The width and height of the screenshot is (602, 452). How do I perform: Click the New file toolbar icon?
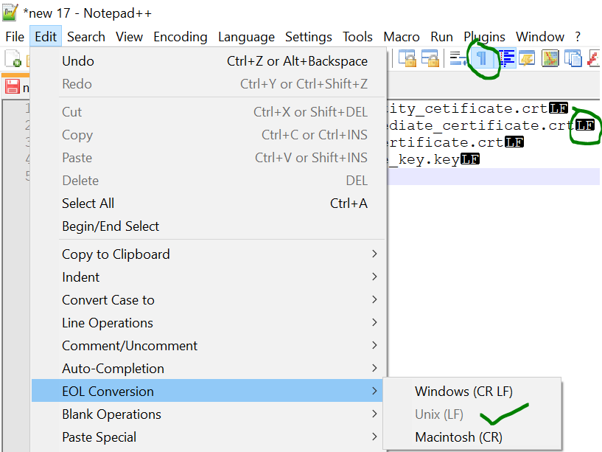click(13, 59)
